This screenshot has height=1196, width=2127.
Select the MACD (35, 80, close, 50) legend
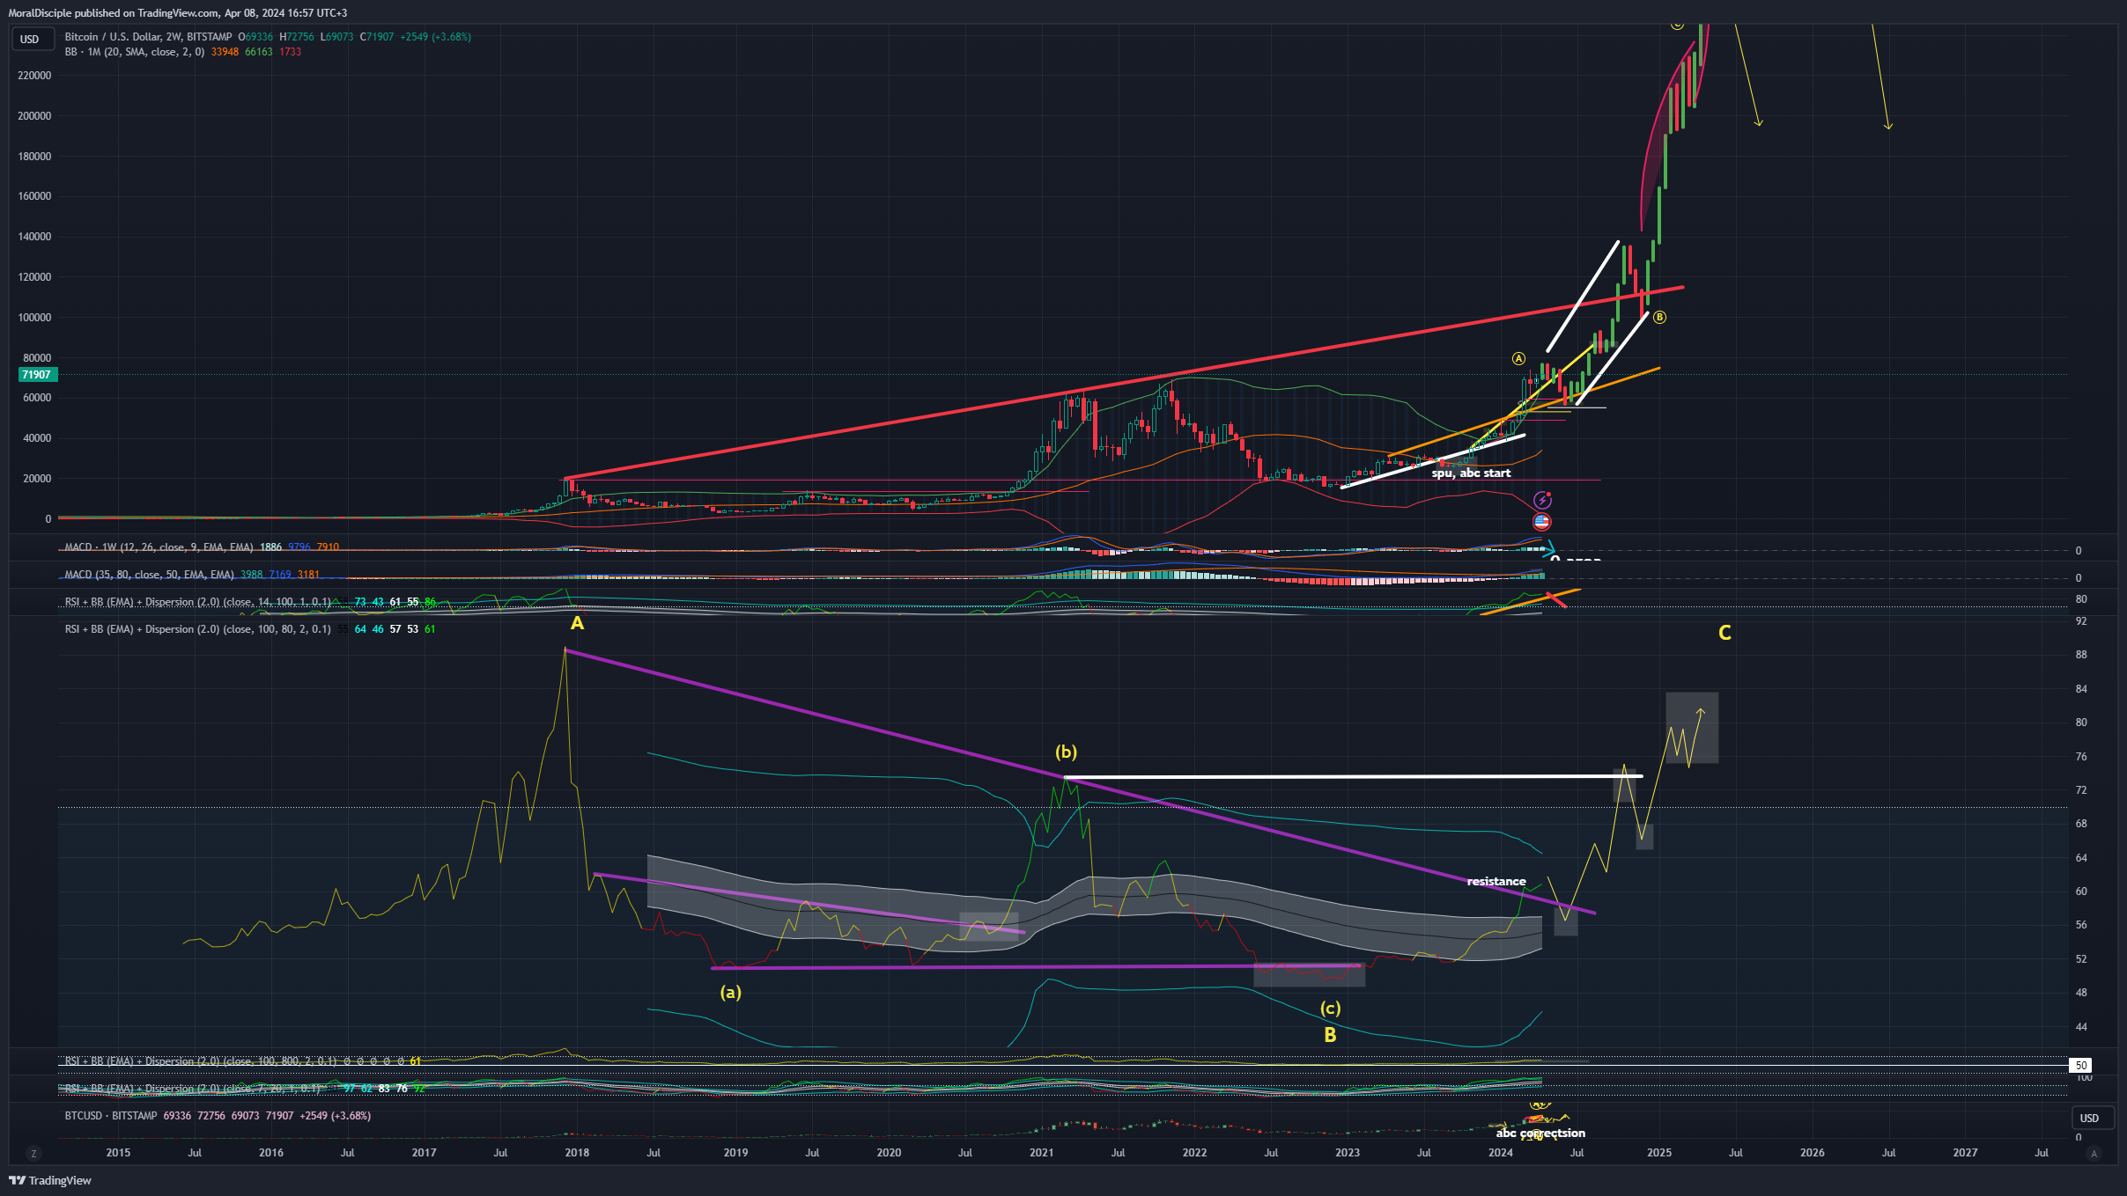coord(149,575)
